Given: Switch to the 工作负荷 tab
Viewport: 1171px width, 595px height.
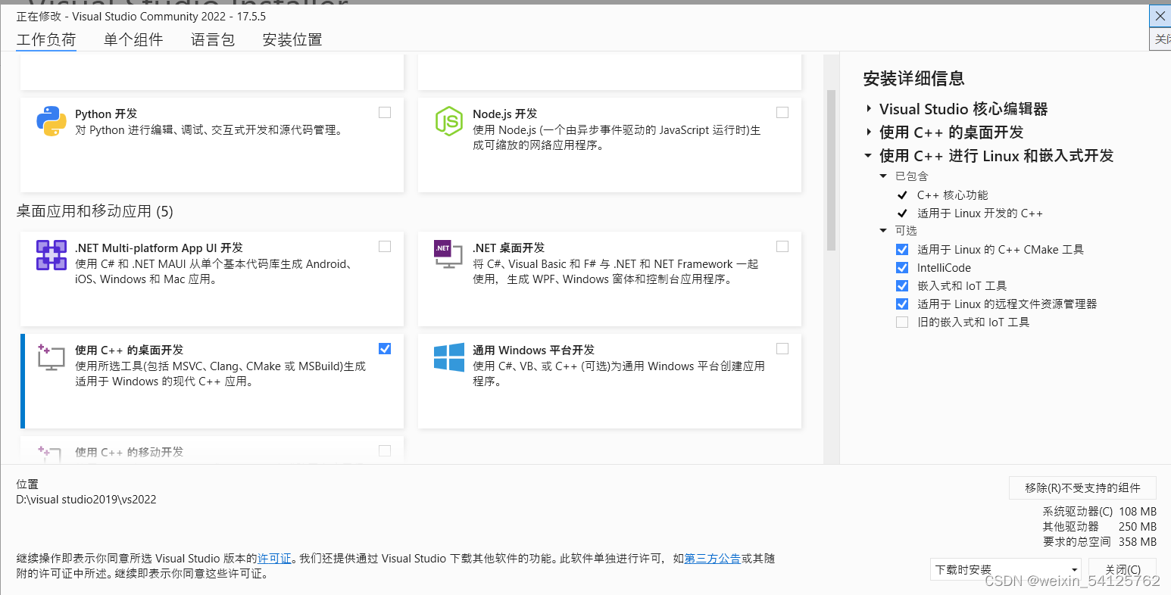Looking at the screenshot, I should (x=46, y=40).
